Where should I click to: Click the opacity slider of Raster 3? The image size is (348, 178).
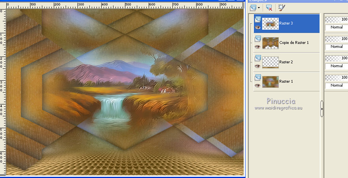337,20
